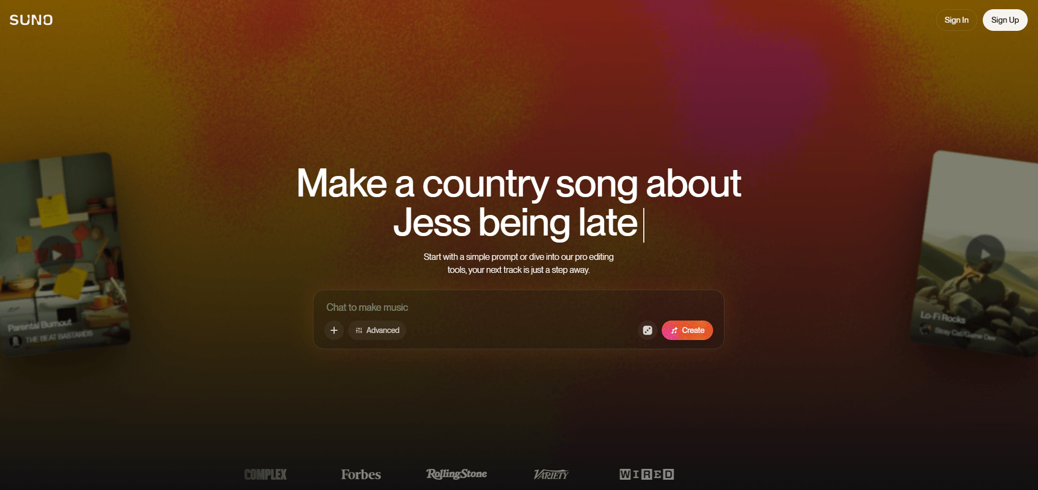Click the Forbes logo
Image resolution: width=1038 pixels, height=490 pixels.
coord(361,474)
